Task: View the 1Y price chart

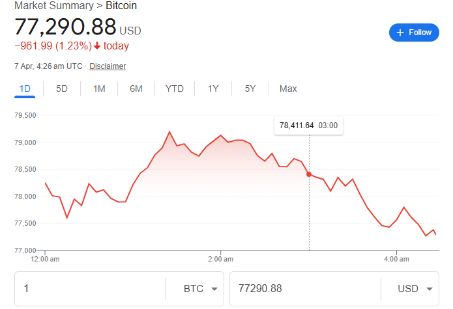Action: pyautogui.click(x=213, y=88)
